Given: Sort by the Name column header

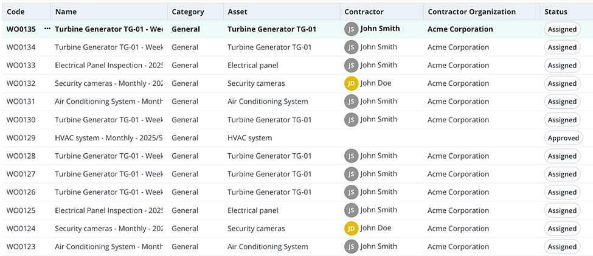Looking at the screenshot, I should point(66,12).
